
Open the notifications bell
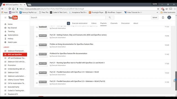click(x=163, y=18)
